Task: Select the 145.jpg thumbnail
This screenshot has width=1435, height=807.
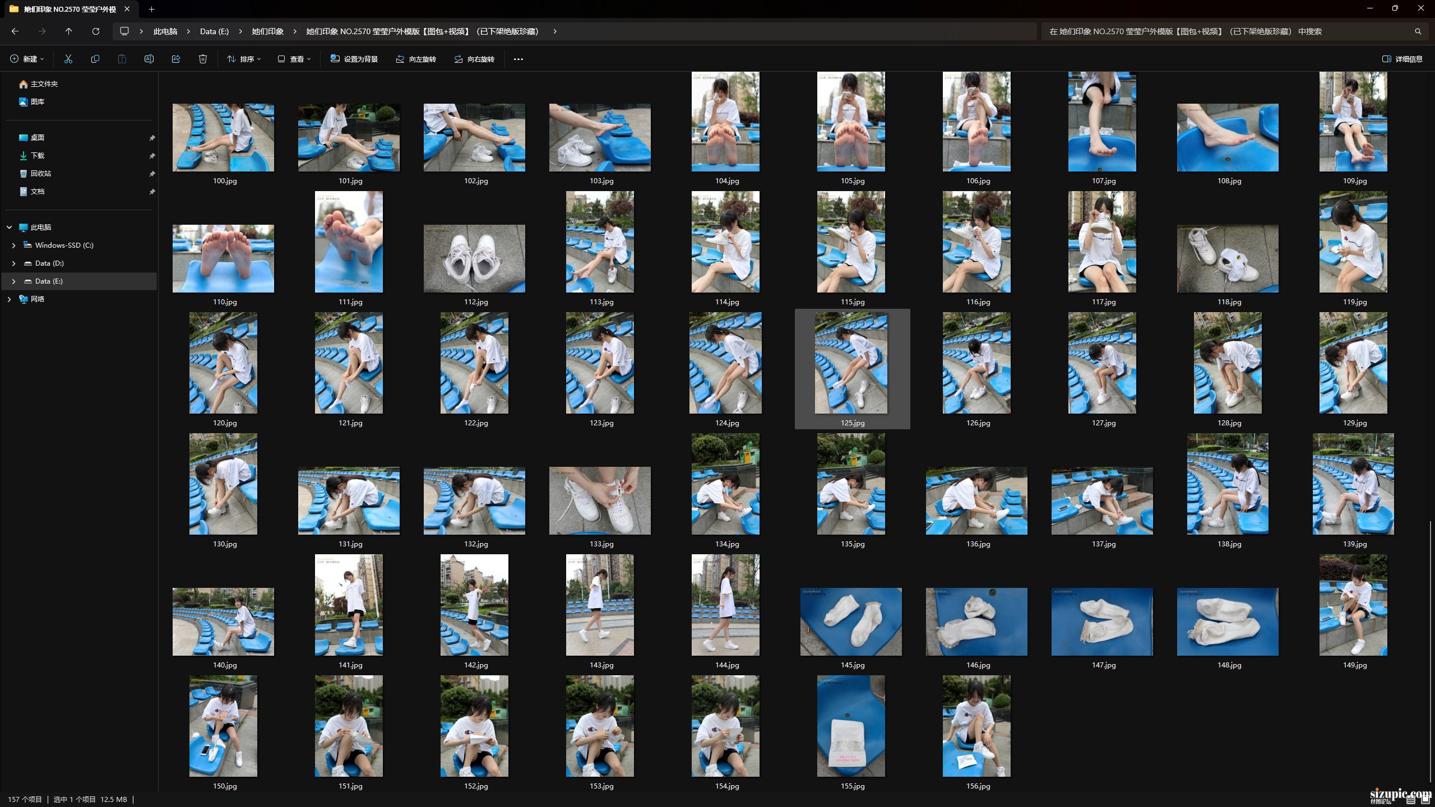Action: point(851,628)
